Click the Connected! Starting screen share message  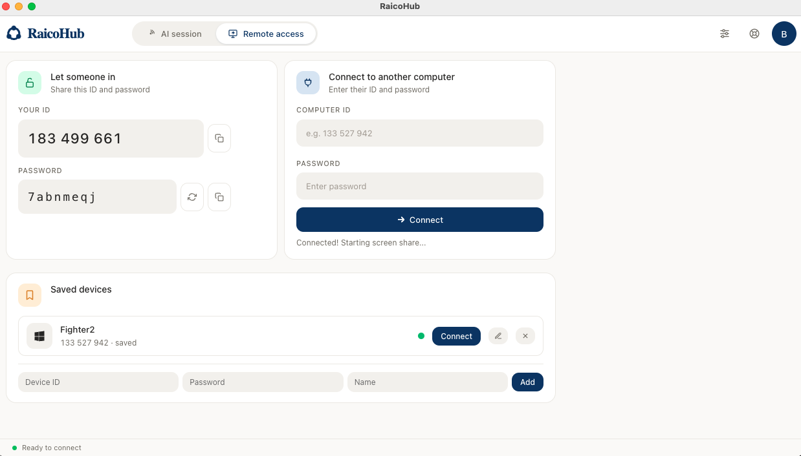[x=361, y=243]
